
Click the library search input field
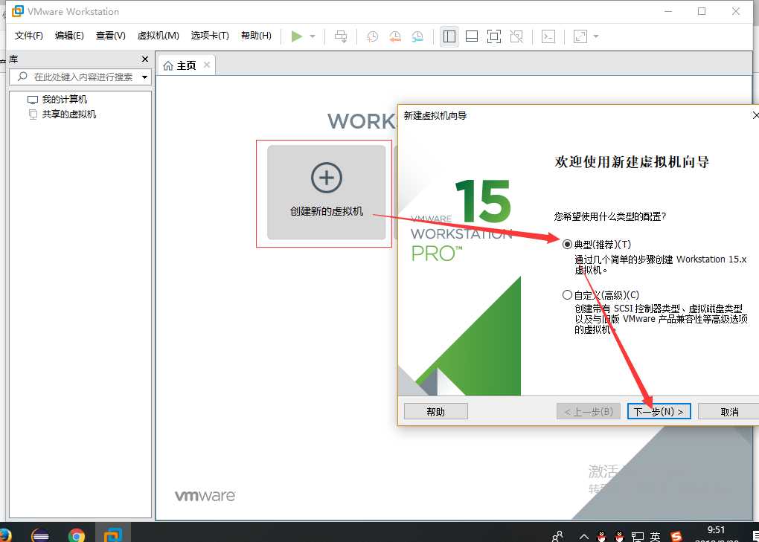[80, 77]
